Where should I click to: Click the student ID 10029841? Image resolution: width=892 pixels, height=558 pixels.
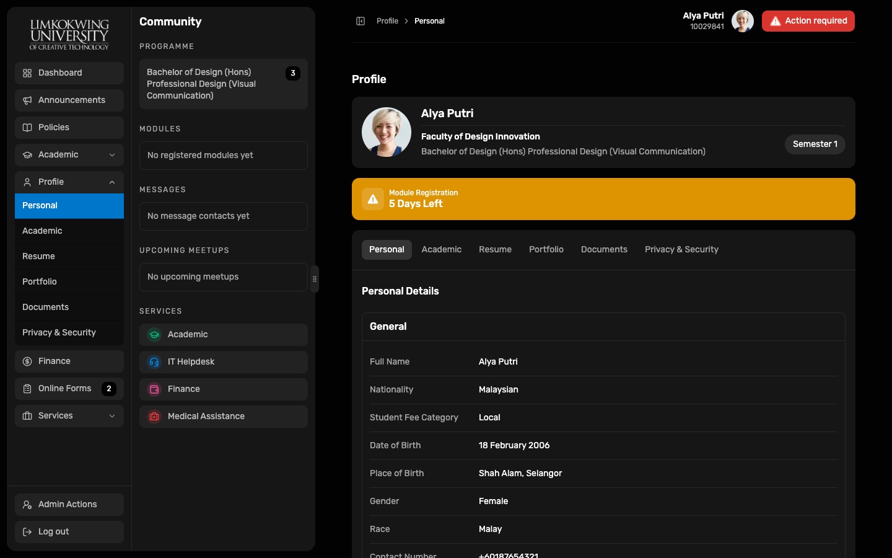click(707, 27)
